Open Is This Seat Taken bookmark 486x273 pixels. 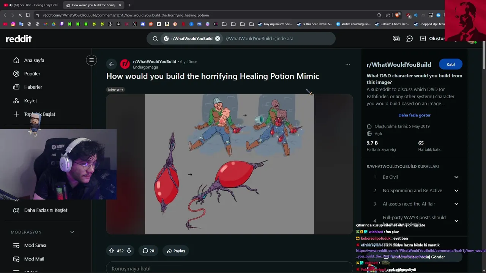click(x=314, y=24)
